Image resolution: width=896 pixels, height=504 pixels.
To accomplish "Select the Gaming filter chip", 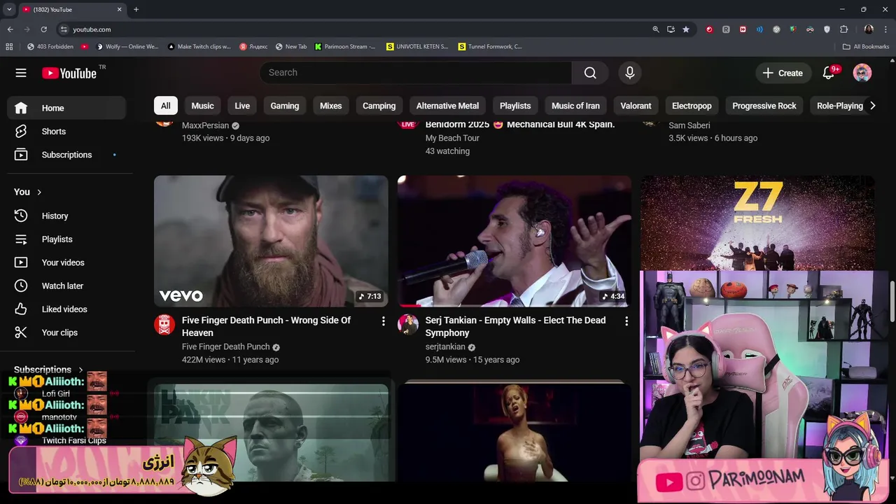I will (284, 106).
